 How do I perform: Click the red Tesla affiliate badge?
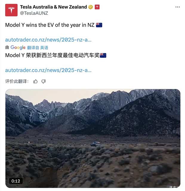coord(97,7)
